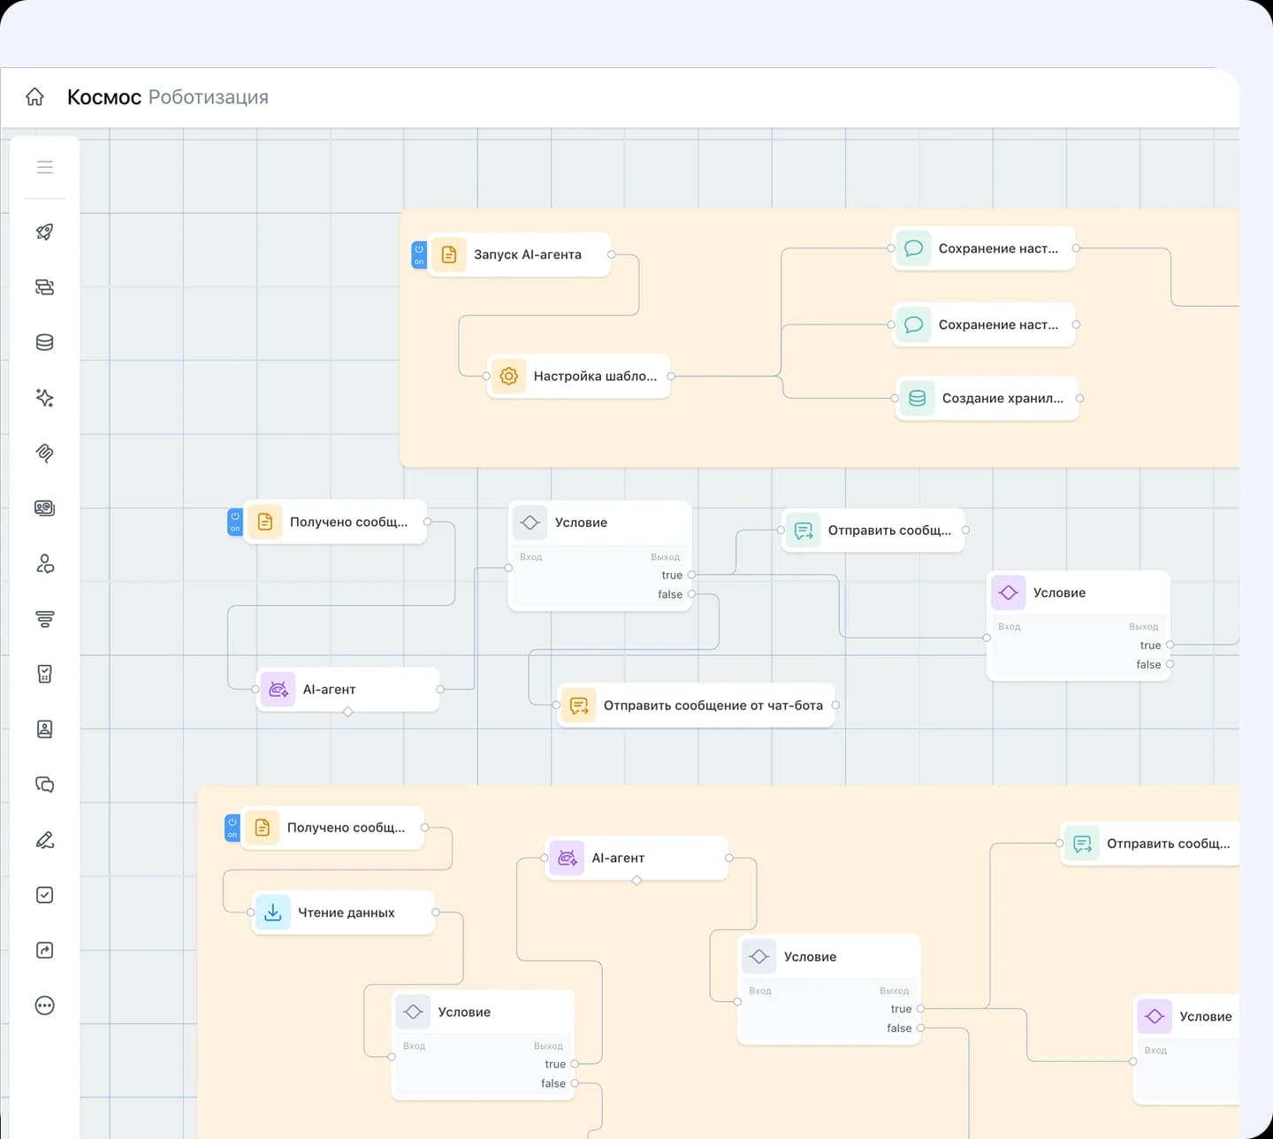Expand the diamond handle under the middle AI-агент node
Viewport: 1273px width, 1139px height.
(347, 712)
